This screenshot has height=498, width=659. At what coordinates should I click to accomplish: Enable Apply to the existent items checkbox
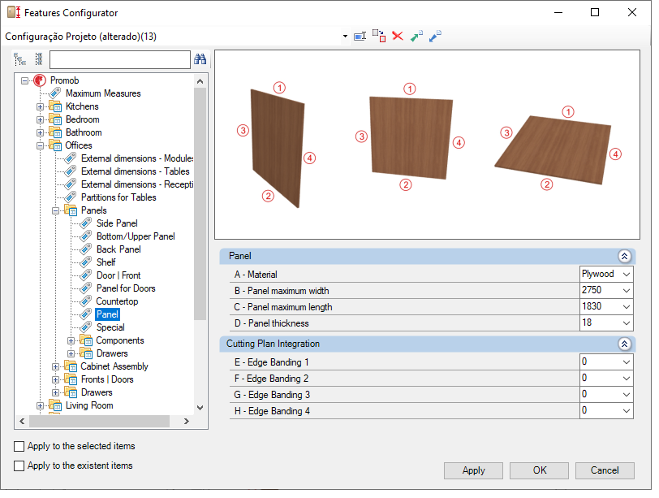(x=19, y=466)
